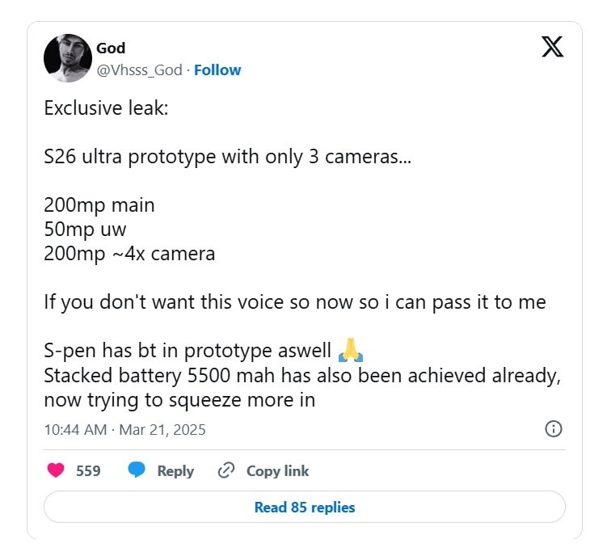Open God's profile avatar picture
607x552 pixels.
click(x=68, y=57)
